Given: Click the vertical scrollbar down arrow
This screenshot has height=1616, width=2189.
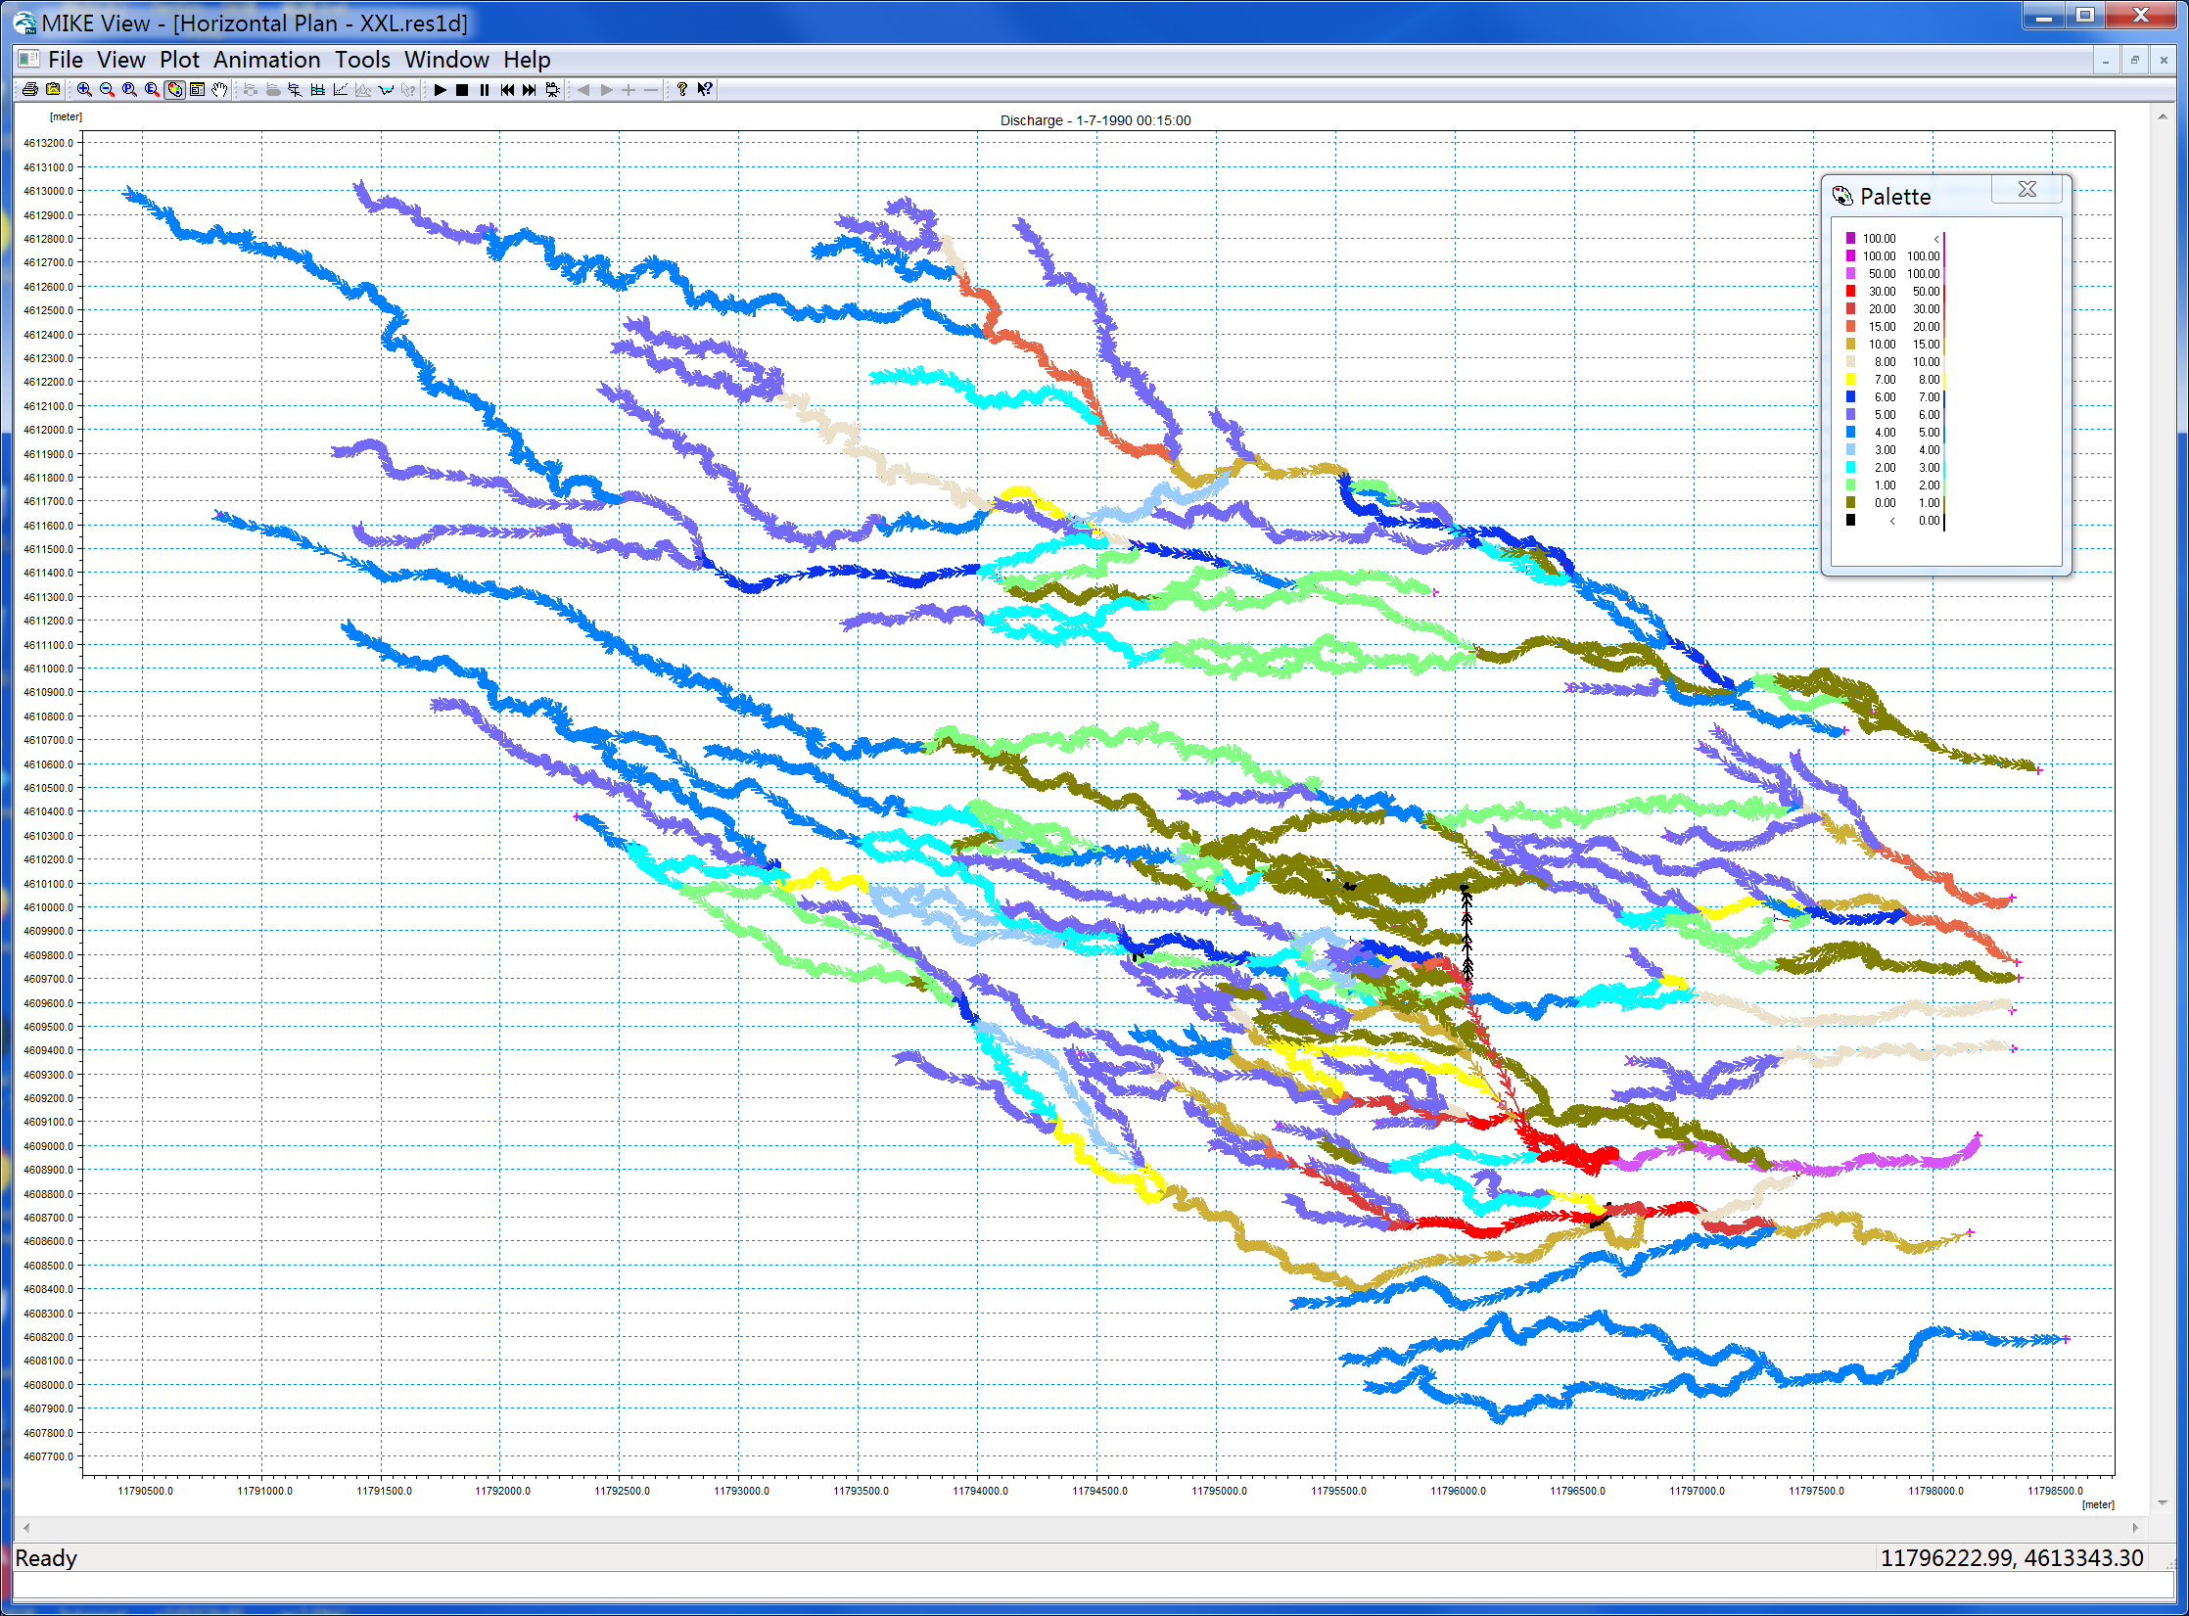Looking at the screenshot, I should pyautogui.click(x=2162, y=1503).
